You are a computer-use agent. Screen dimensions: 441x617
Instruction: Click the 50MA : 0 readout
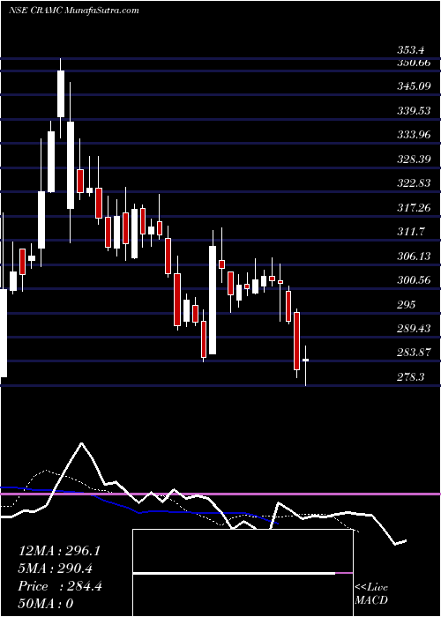[x=46, y=604]
